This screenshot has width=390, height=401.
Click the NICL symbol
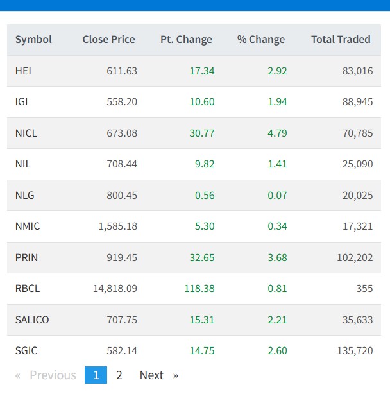pyautogui.click(x=26, y=133)
